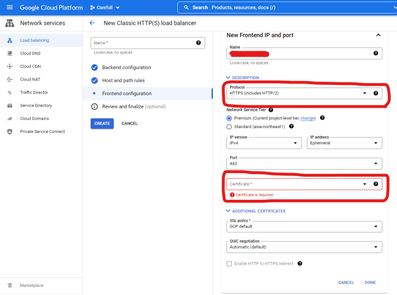This screenshot has width=397, height=295.
Task: Select the Standard (asia-northeast1) radio button
Action: [229, 127]
